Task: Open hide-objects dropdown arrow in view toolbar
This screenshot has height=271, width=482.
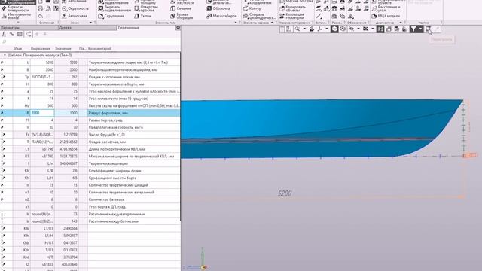Action: pyautogui.click(x=358, y=29)
